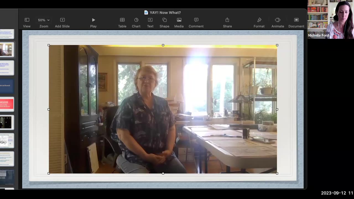Click the top-left resize handle of the image

coord(49,45)
